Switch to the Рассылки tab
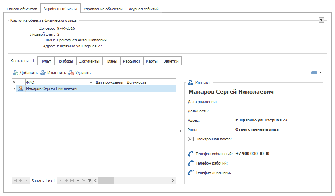 pos(132,61)
